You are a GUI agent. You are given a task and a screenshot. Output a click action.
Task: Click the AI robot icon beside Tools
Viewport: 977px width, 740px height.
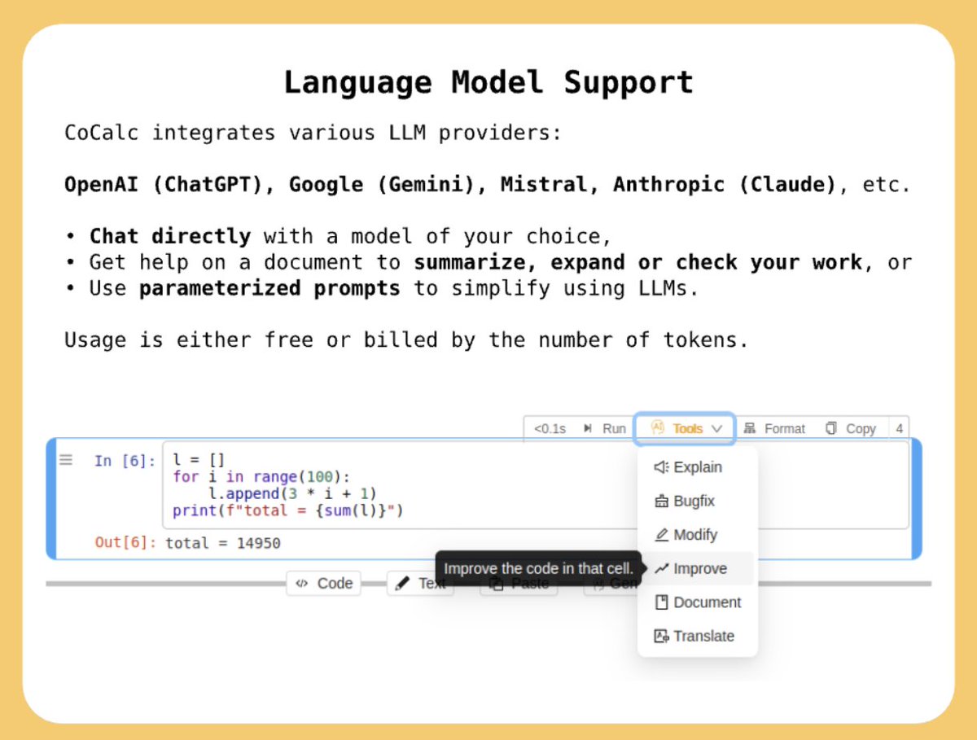tap(658, 428)
